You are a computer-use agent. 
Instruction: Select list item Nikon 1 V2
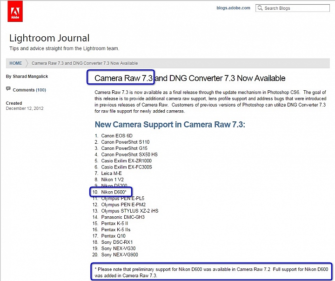112,180
